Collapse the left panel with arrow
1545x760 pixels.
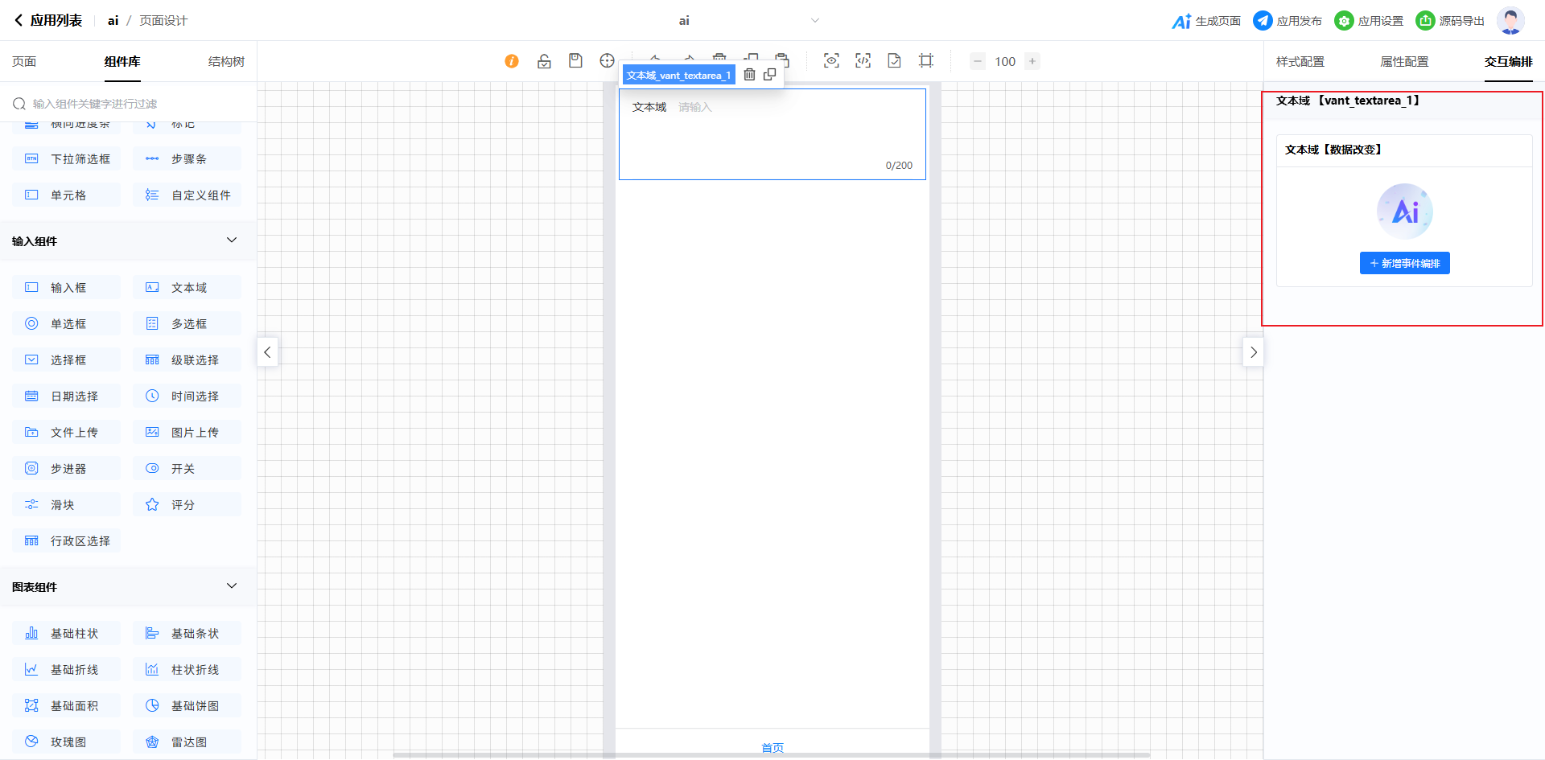click(x=267, y=352)
